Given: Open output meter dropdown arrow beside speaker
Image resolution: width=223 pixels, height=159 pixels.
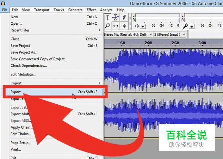Looking at the screenshot, I should [x=143, y=26].
